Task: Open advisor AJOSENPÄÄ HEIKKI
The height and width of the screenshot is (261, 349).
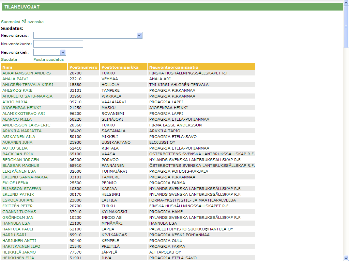Action: [x=21, y=108]
